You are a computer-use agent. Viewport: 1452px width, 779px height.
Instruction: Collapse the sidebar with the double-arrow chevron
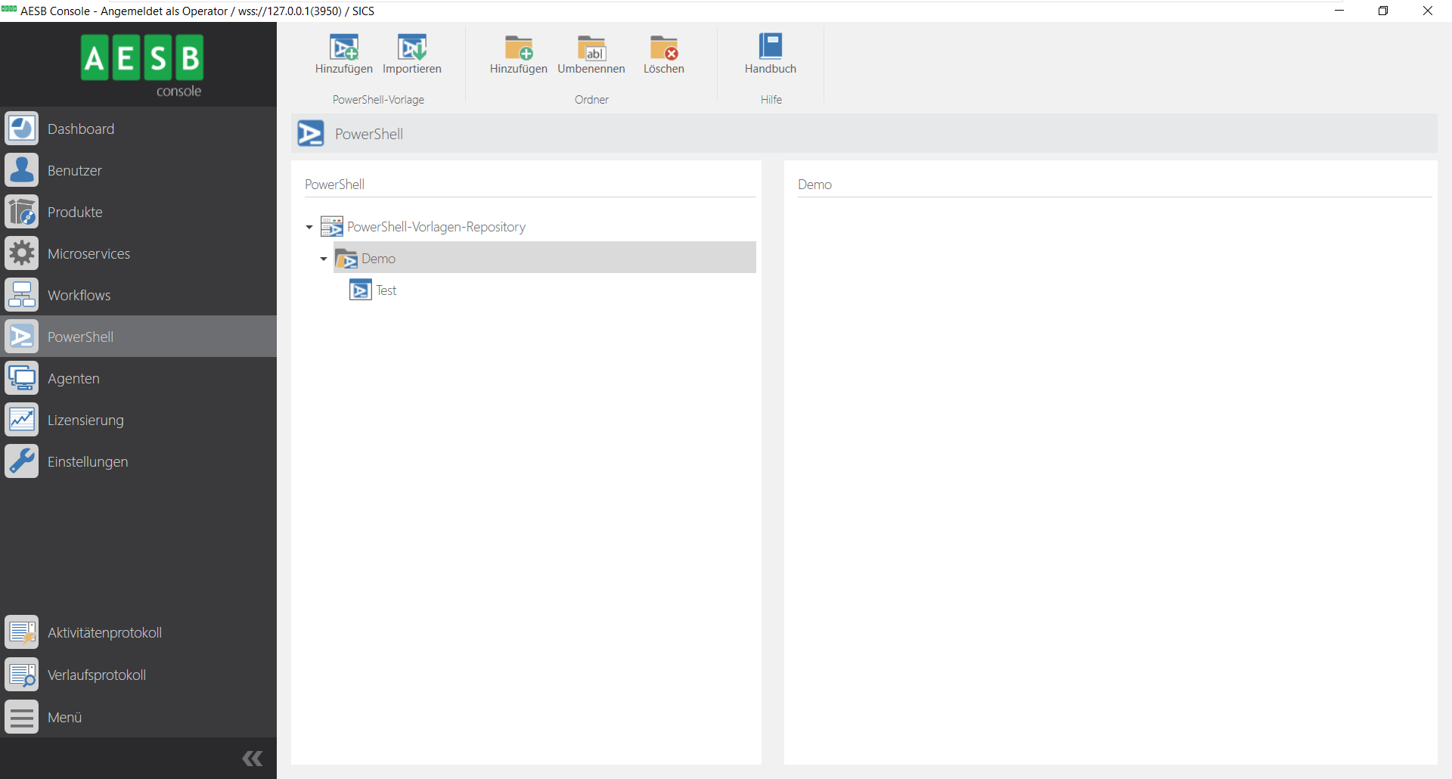pos(252,759)
